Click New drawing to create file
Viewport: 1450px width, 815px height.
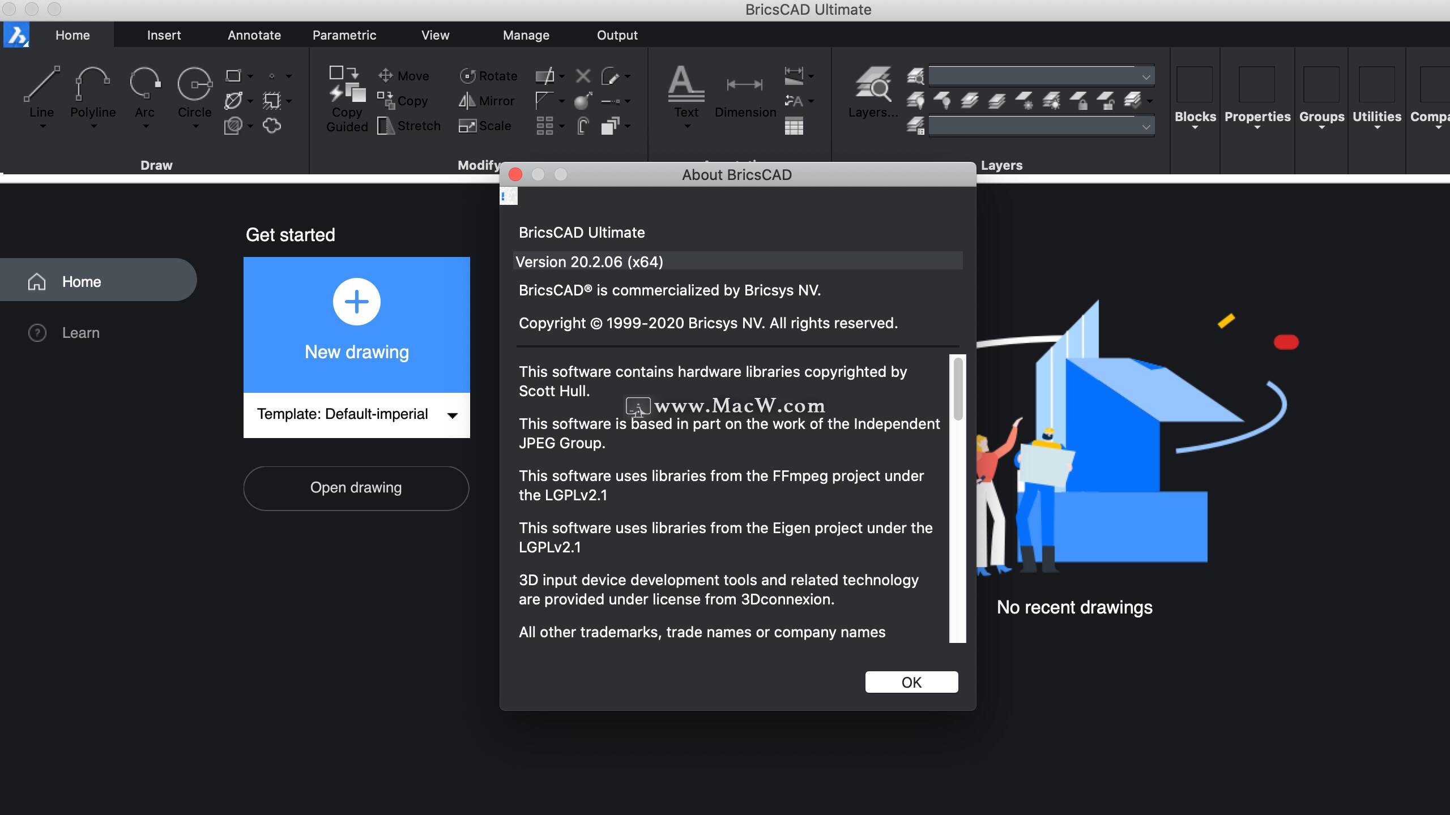pyautogui.click(x=356, y=323)
